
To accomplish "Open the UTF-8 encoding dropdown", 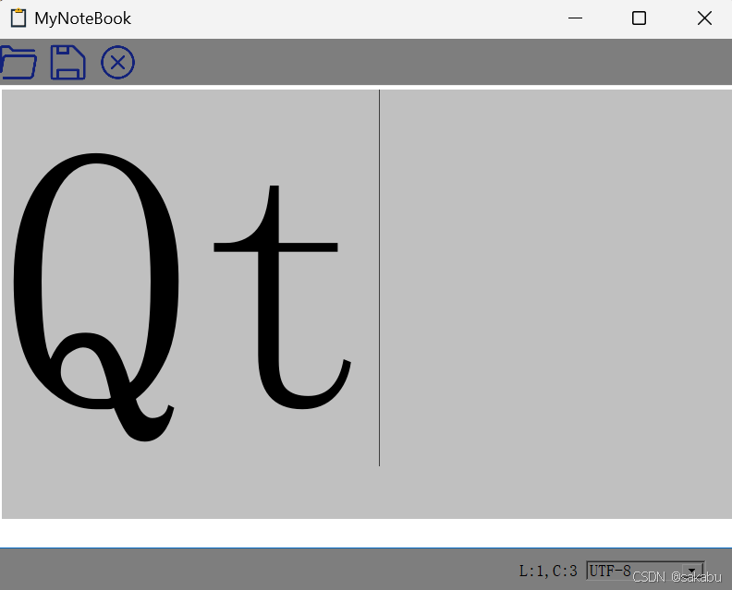I will point(645,571).
